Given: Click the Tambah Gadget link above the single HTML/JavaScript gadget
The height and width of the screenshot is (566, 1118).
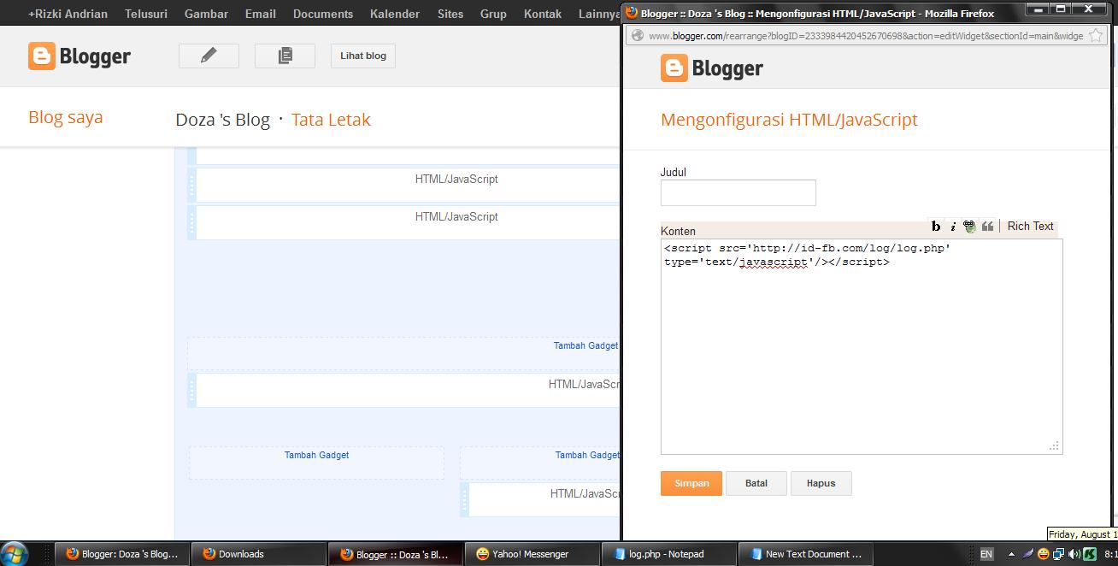Looking at the screenshot, I should 585,345.
